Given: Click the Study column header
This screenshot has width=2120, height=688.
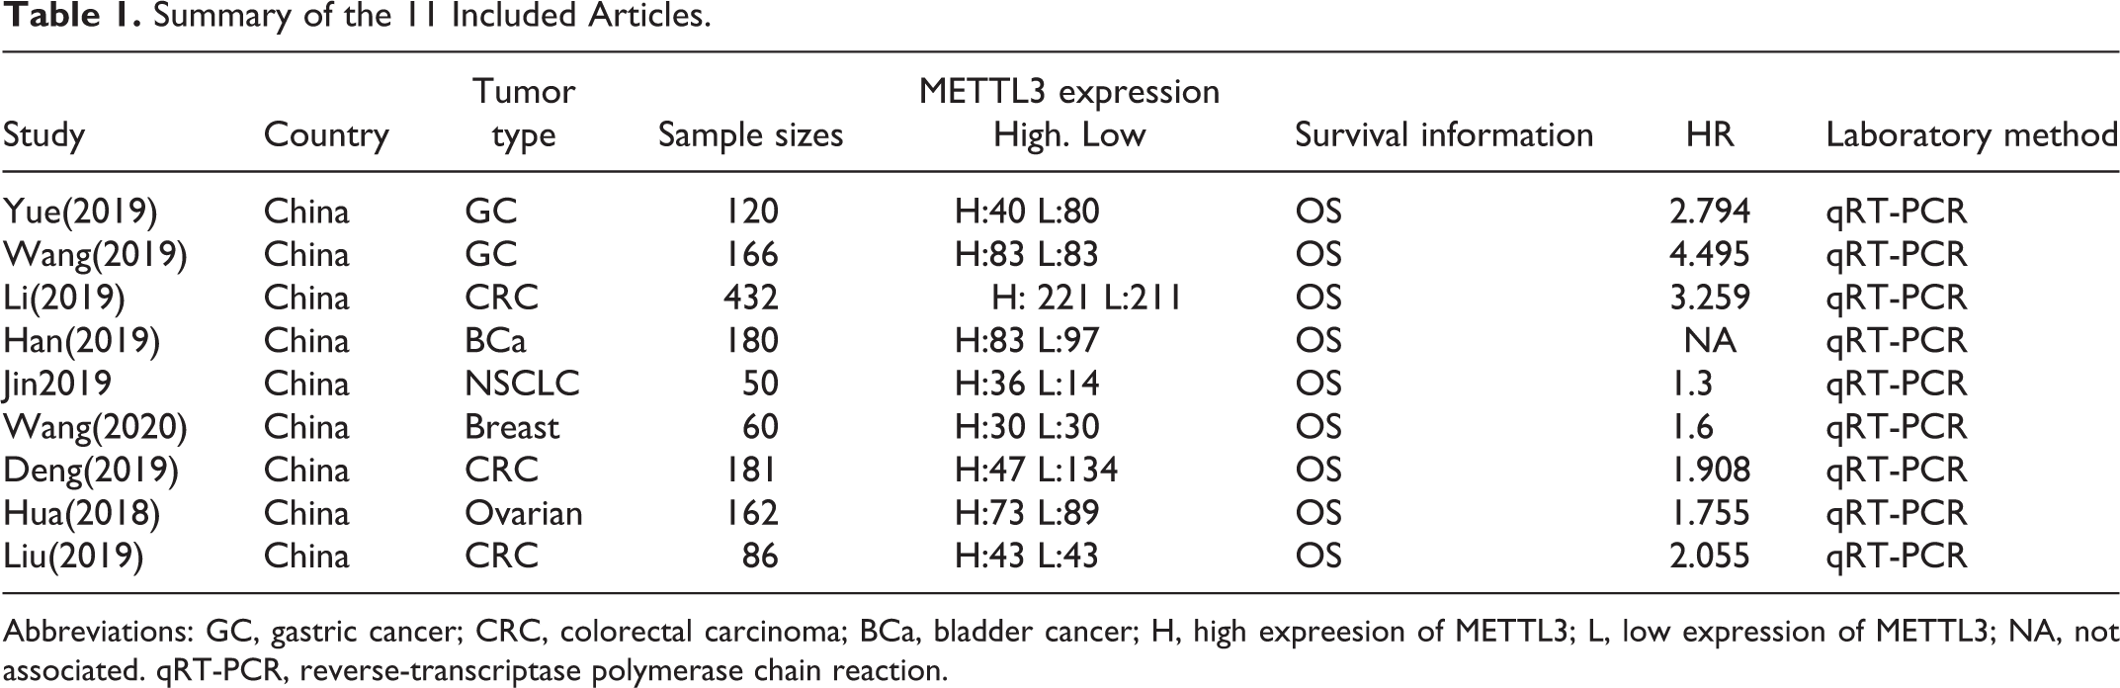Looking at the screenshot, I should (x=44, y=135).
